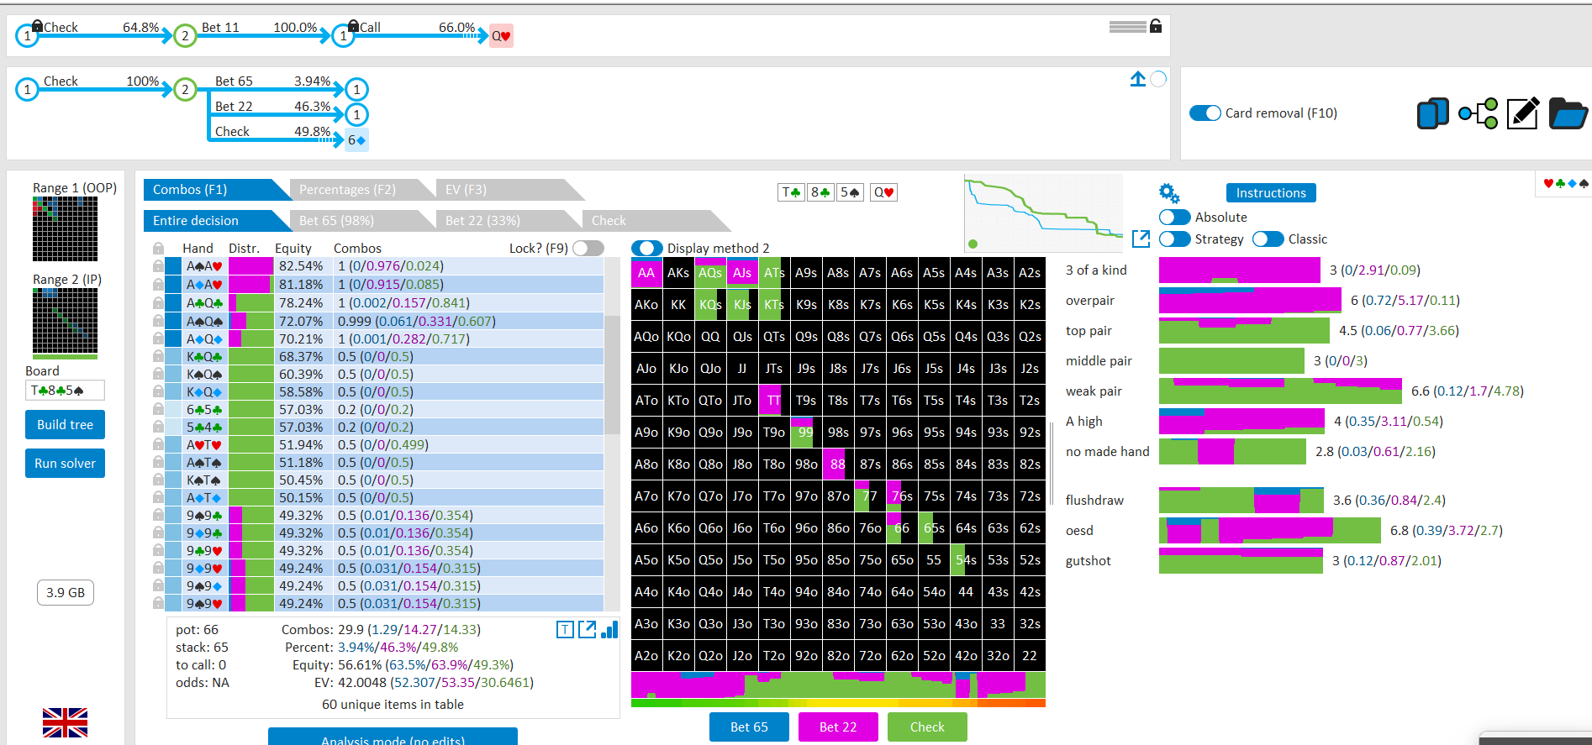The width and height of the screenshot is (1592, 745).
Task: Click the Bet 22 branch node in tree
Action: point(356,115)
